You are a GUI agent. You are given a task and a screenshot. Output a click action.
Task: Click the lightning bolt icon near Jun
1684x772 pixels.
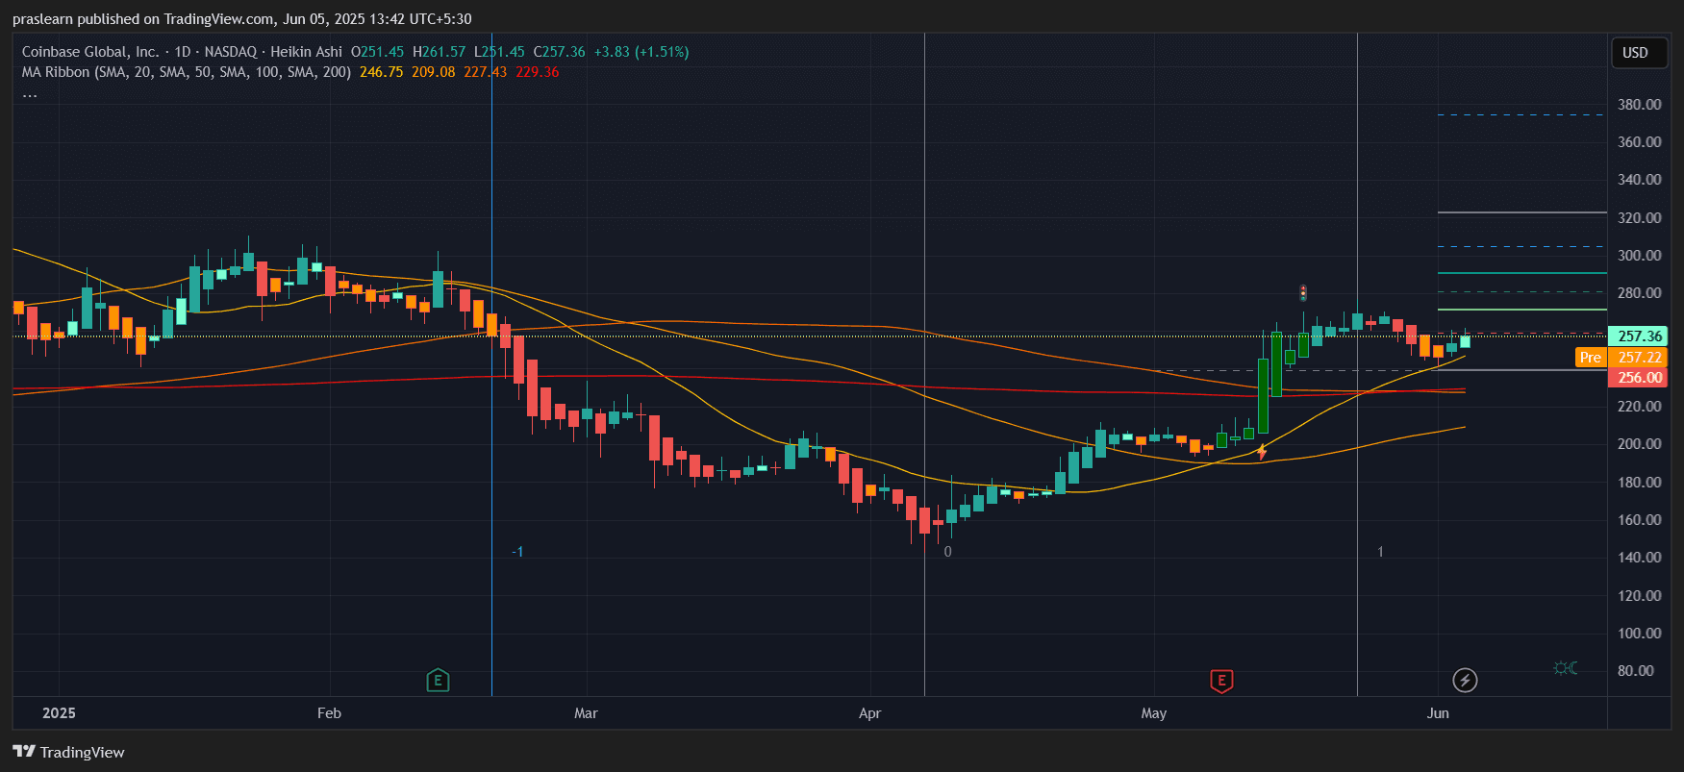click(1465, 681)
